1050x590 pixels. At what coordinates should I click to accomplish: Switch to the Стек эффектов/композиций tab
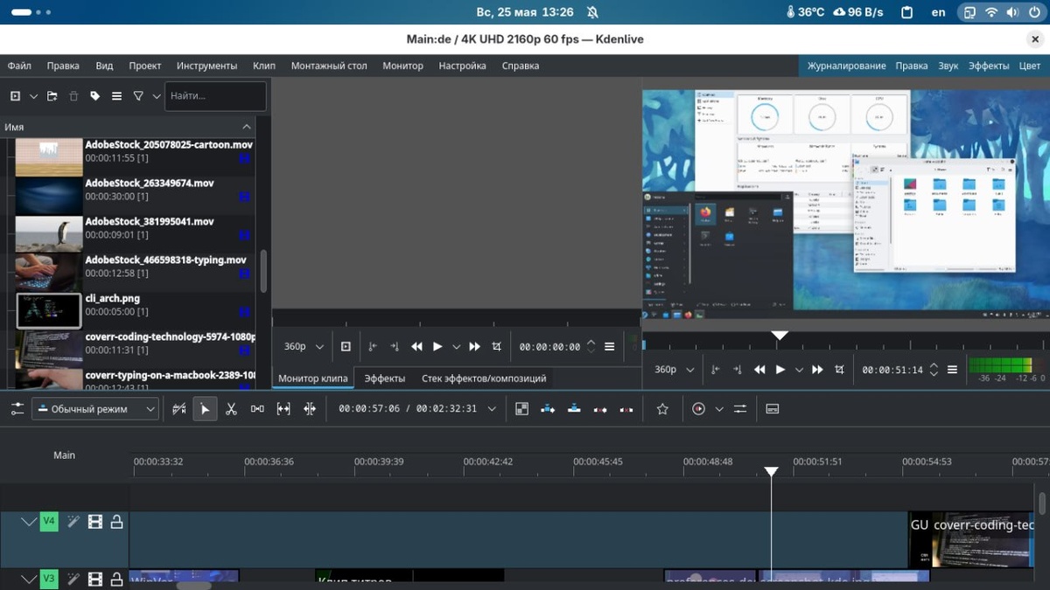pos(484,378)
